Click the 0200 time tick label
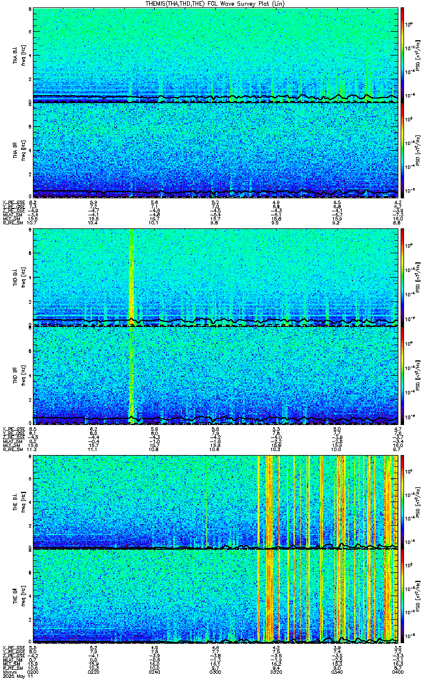425x680 pixels. pos(33,673)
